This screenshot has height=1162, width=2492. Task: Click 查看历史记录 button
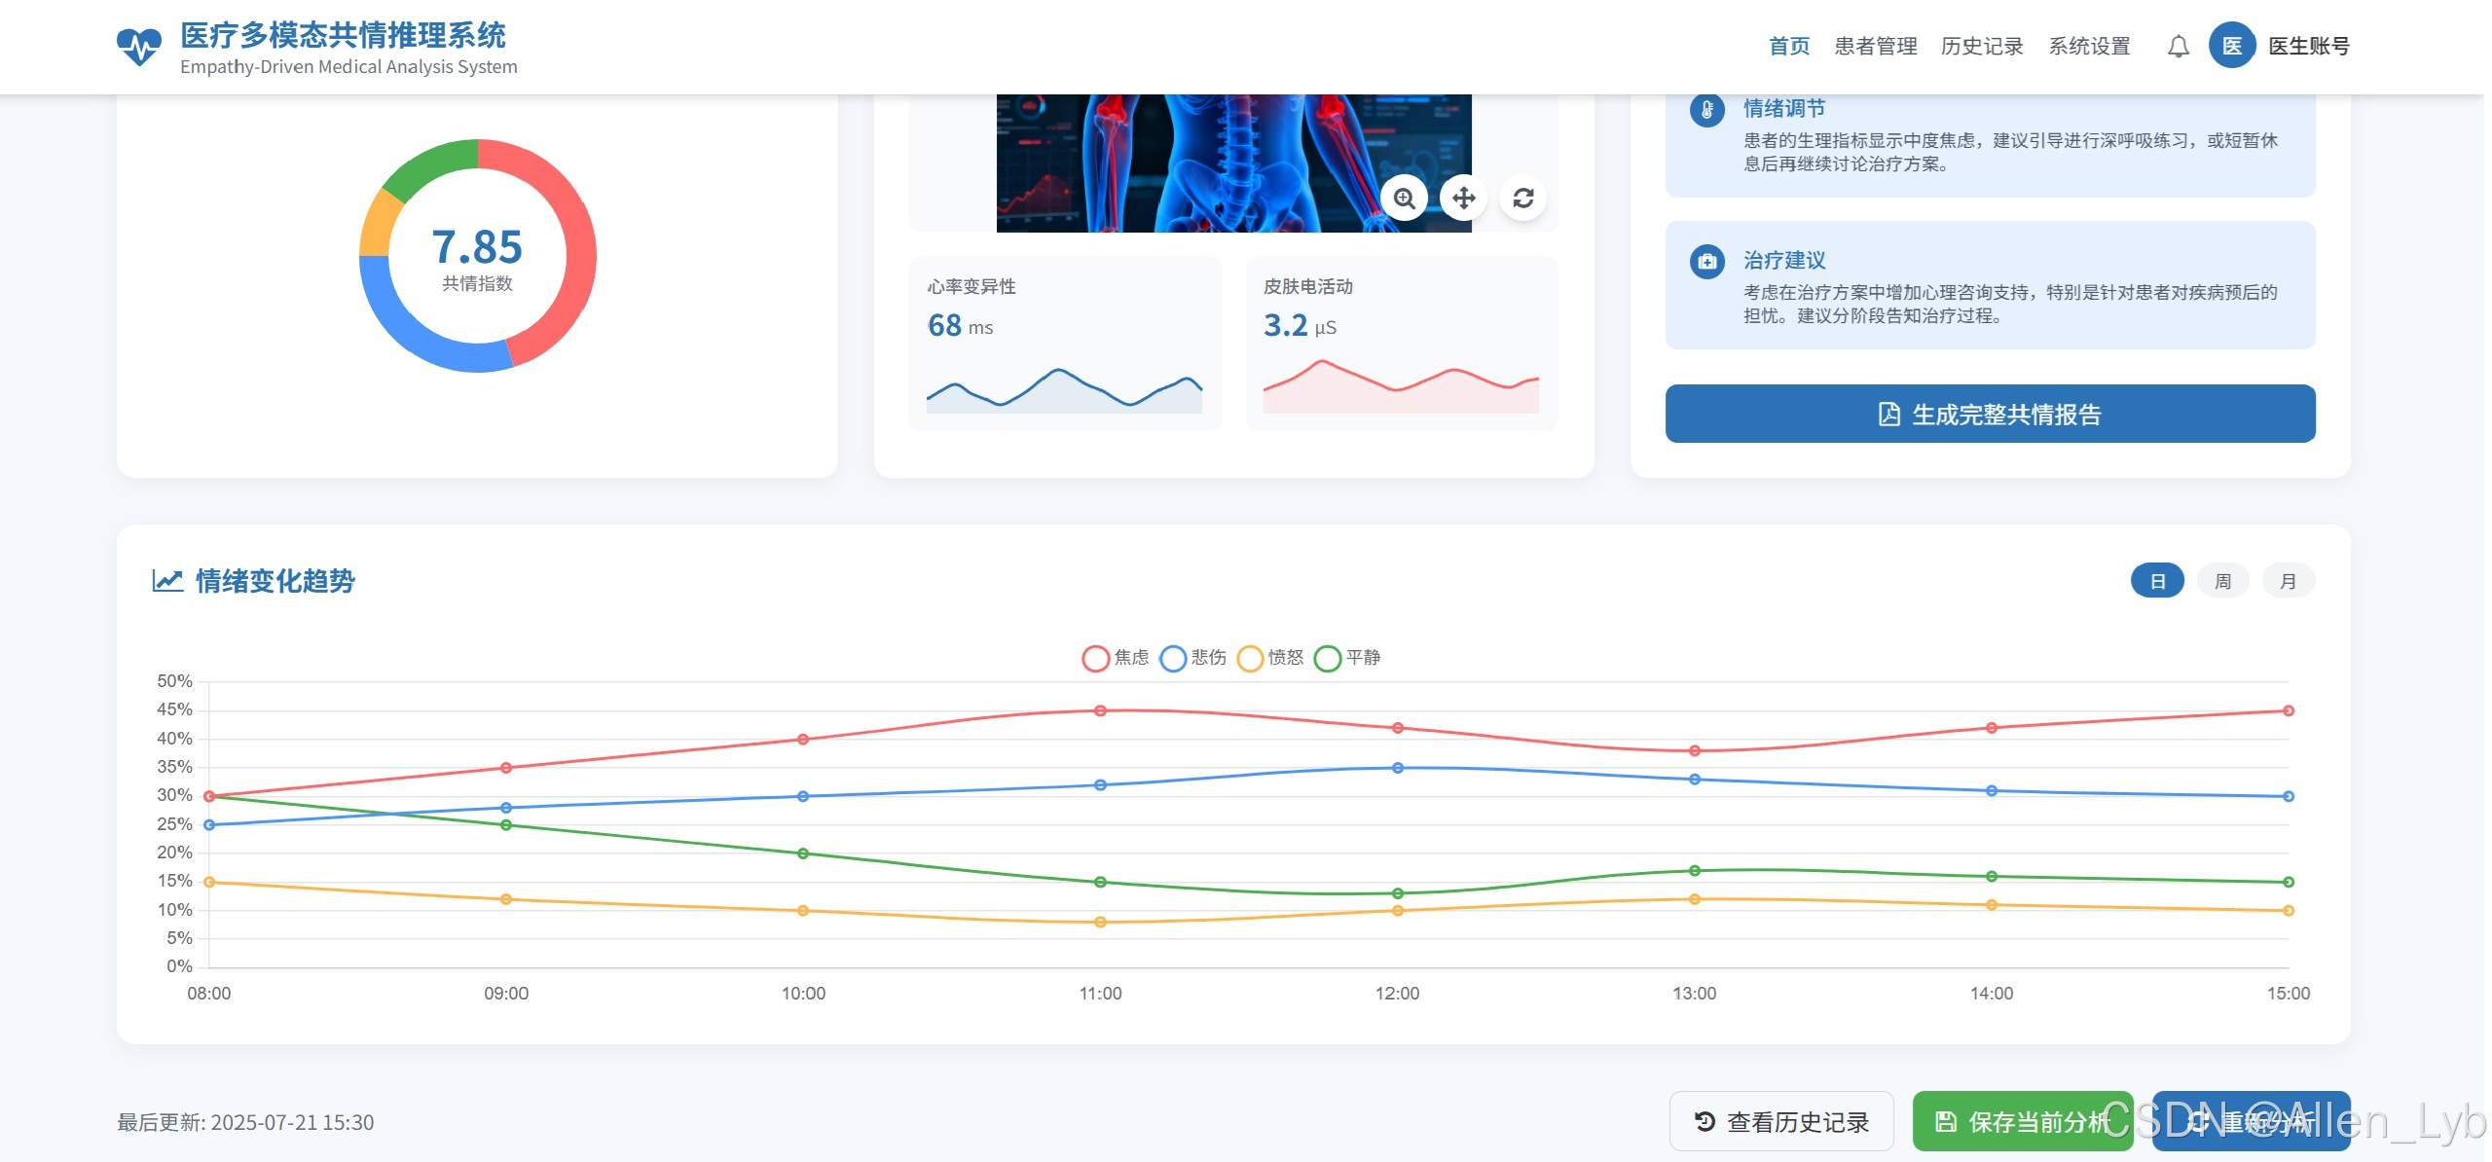point(1781,1121)
